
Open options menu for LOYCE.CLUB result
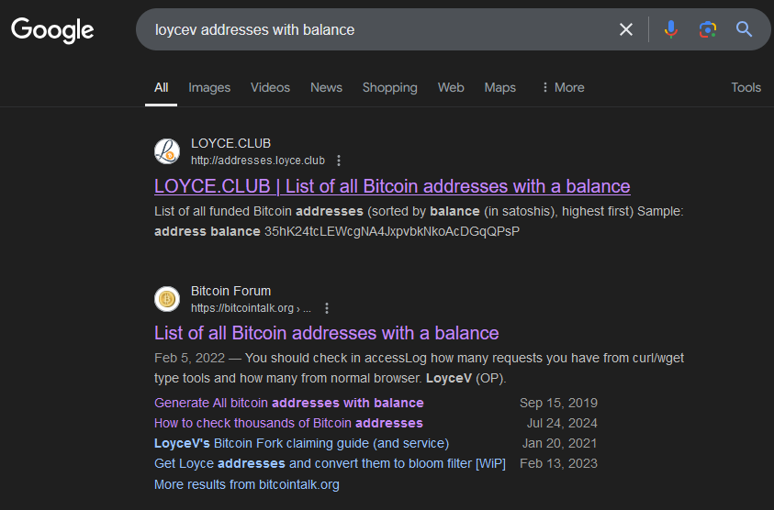click(339, 161)
